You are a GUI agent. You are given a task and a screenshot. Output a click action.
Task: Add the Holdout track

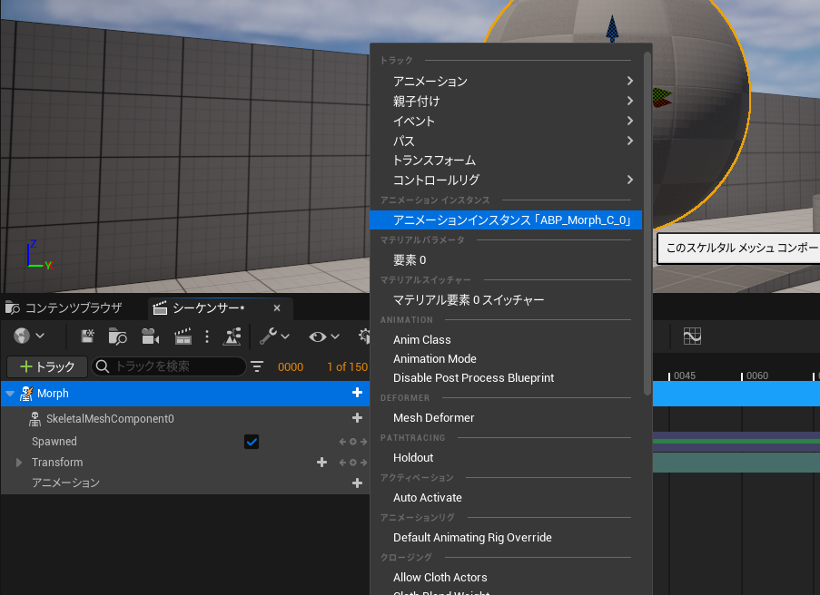506,458
